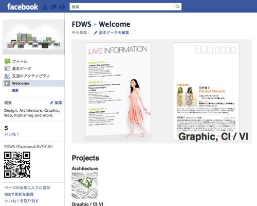Click the Graphic / CI,VI heading

point(87,204)
